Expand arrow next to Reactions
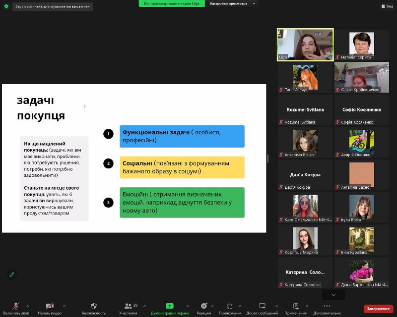The height and width of the screenshot is (317, 397). (212, 306)
